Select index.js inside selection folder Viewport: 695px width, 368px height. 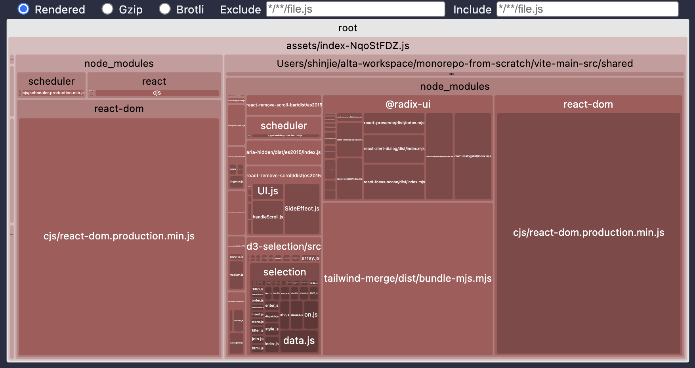(x=272, y=344)
